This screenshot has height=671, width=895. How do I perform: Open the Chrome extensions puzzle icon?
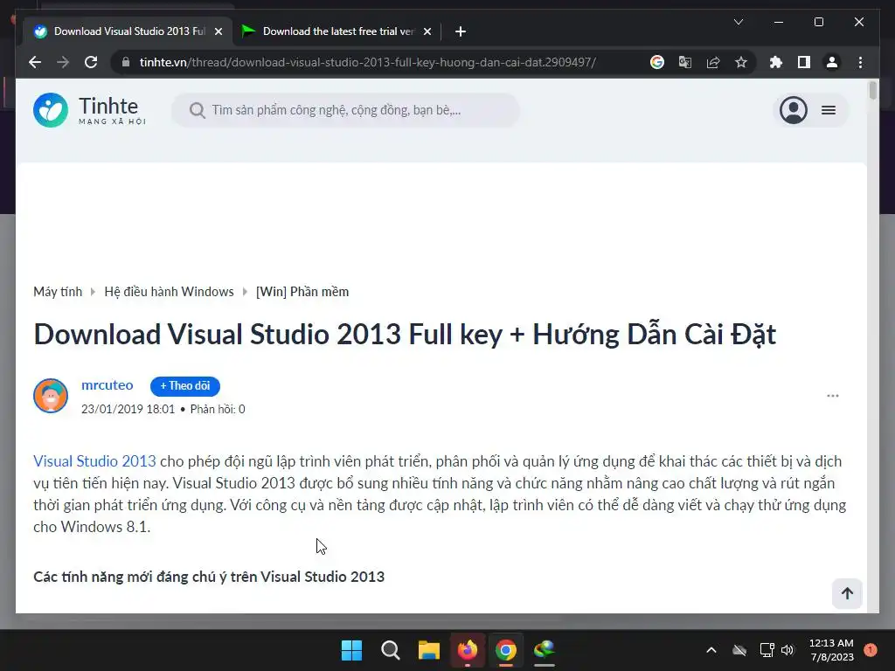[776, 62]
